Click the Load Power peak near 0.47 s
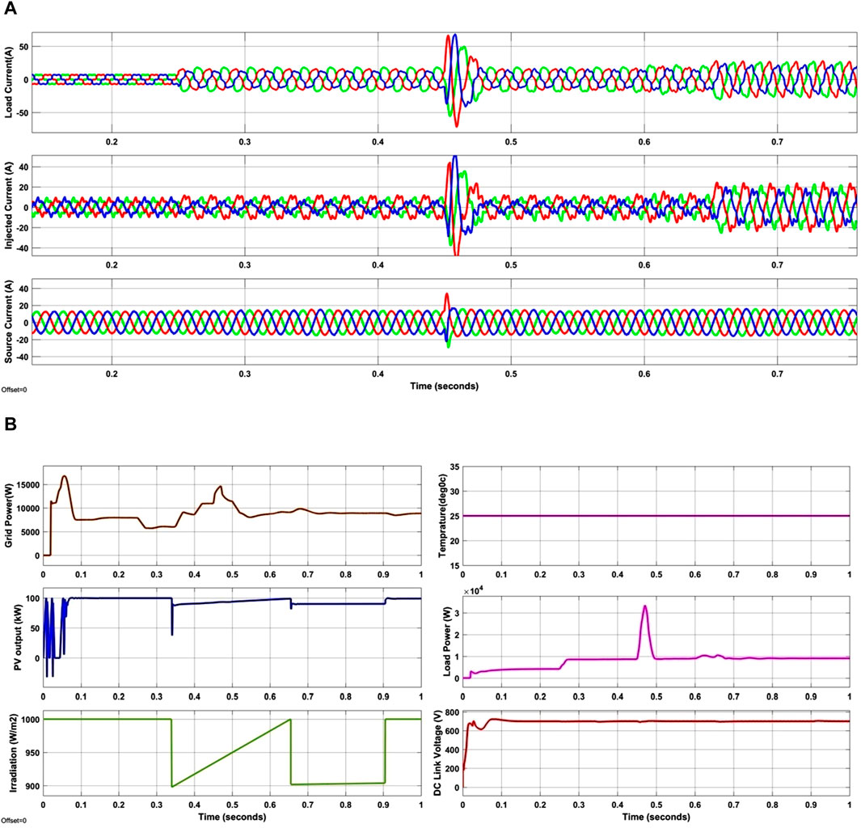 (645, 607)
